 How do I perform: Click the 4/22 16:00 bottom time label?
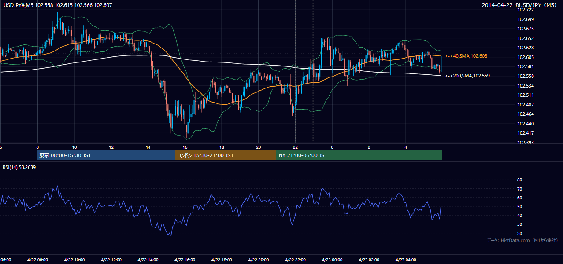pos(185,260)
